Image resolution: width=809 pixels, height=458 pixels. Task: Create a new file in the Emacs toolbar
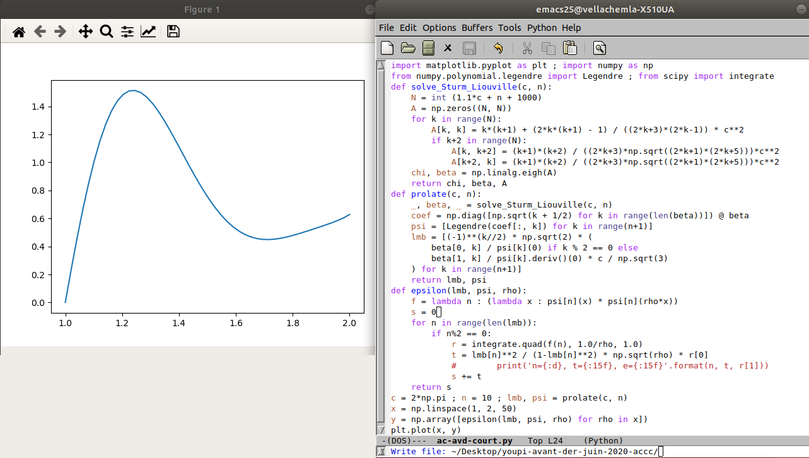pos(387,48)
